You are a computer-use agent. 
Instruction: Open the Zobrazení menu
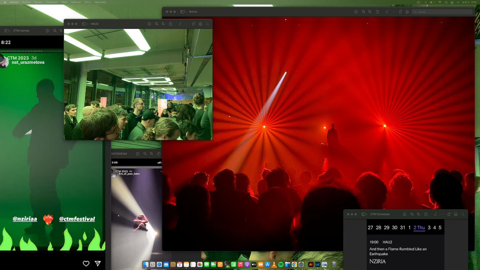coord(52,2)
